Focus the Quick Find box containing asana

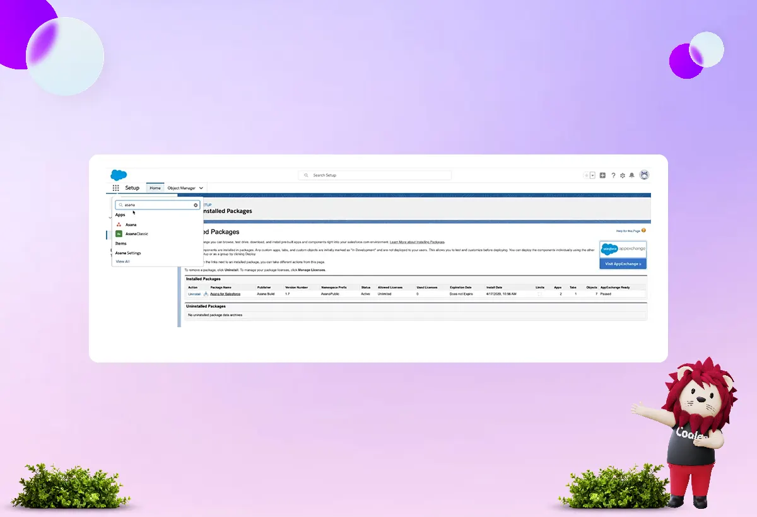click(x=158, y=205)
